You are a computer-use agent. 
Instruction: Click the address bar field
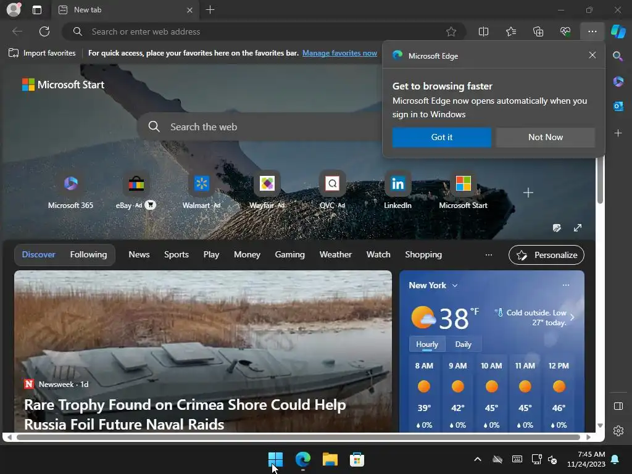264,31
